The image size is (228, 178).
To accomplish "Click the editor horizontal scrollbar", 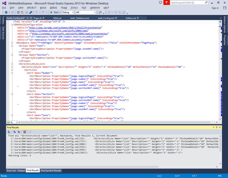I will 115,122.
